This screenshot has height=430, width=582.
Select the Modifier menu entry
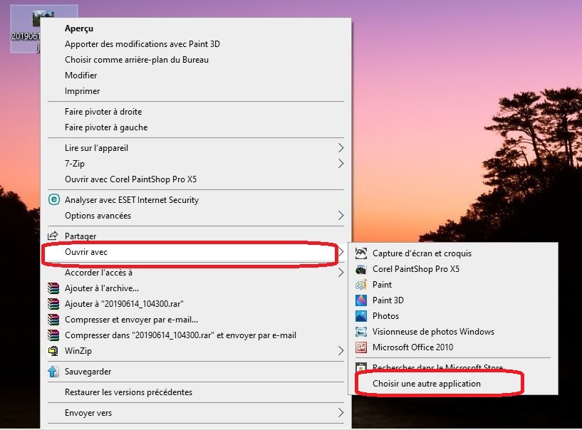(x=196, y=75)
